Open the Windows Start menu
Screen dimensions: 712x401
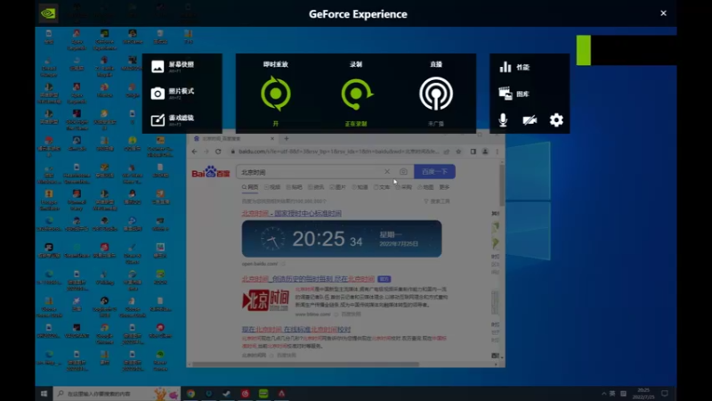[44, 393]
